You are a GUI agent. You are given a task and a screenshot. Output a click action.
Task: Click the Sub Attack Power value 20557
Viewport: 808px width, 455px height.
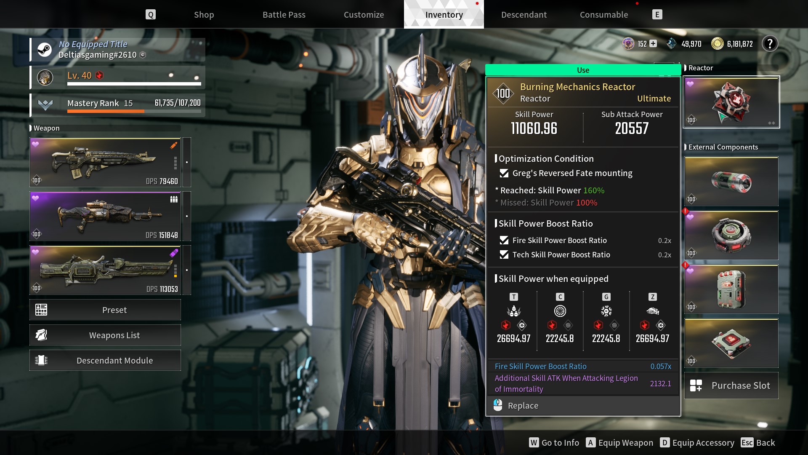pyautogui.click(x=632, y=128)
